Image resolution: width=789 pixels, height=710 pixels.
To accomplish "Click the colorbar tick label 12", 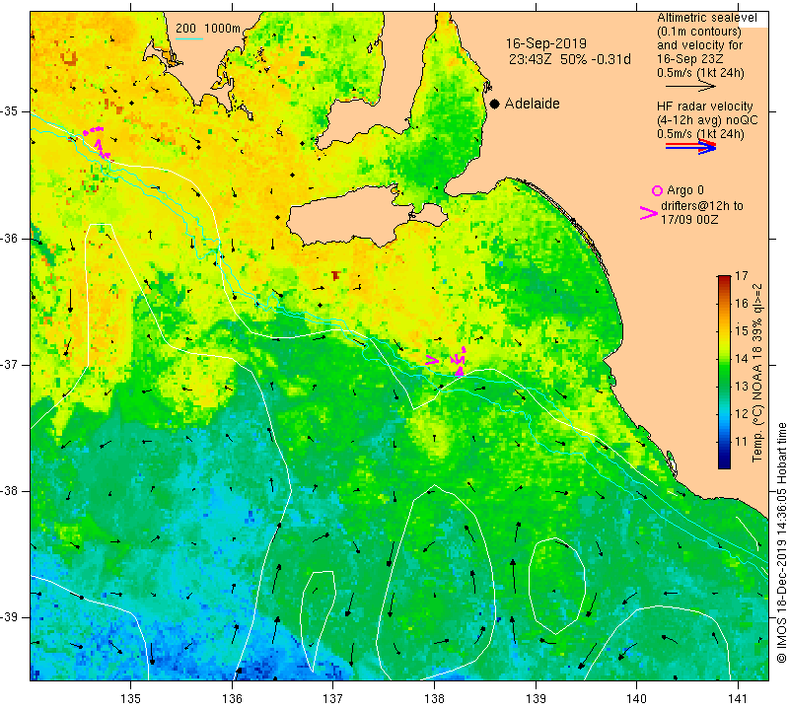I will (742, 414).
